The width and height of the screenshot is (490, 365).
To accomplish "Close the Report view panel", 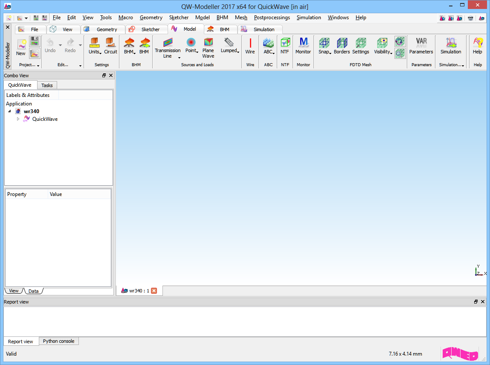I will tap(483, 302).
